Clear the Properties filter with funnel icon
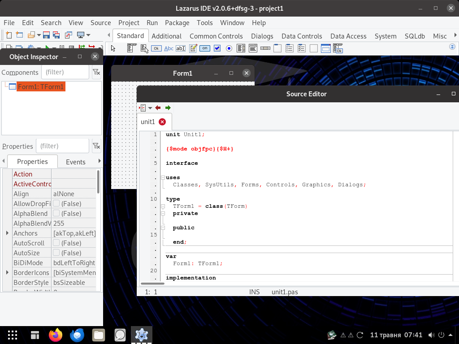The width and height of the screenshot is (459, 344). tap(96, 146)
